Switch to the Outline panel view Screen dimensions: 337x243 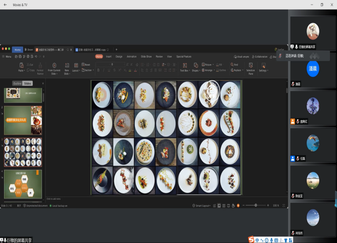tap(17, 83)
